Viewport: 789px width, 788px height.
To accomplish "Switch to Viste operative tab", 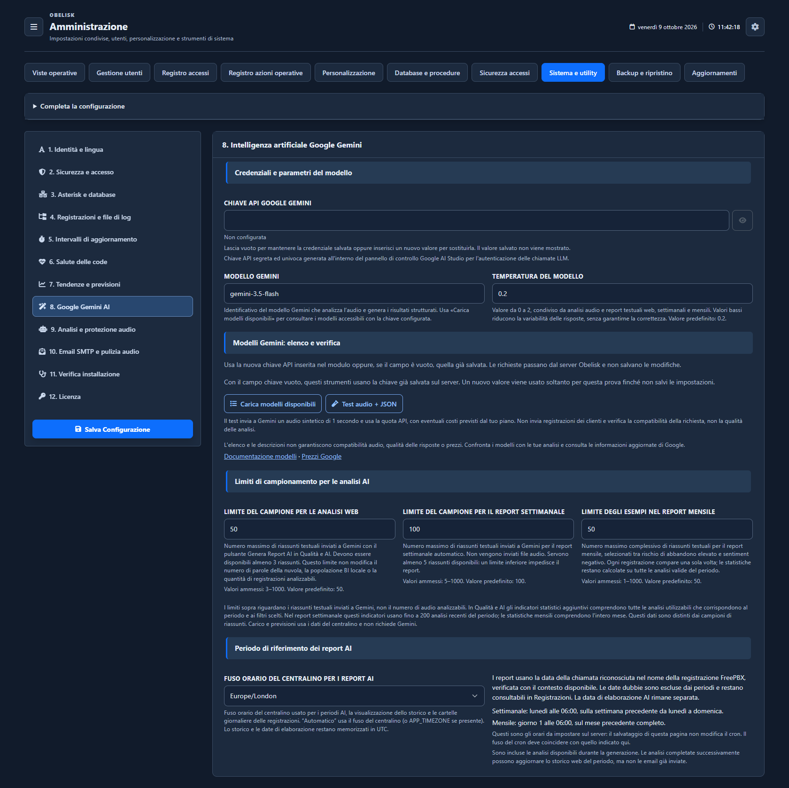I will (x=54, y=72).
